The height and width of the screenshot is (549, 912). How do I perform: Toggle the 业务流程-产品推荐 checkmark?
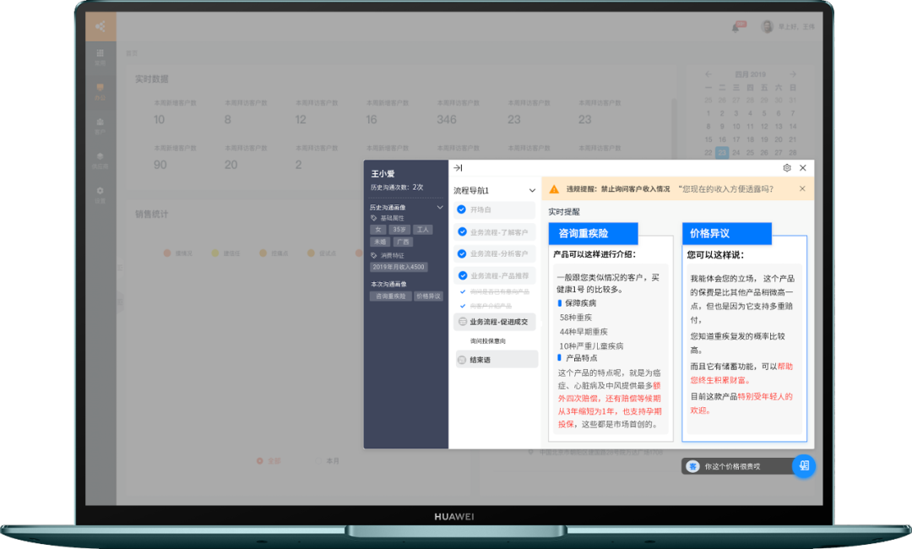[462, 275]
